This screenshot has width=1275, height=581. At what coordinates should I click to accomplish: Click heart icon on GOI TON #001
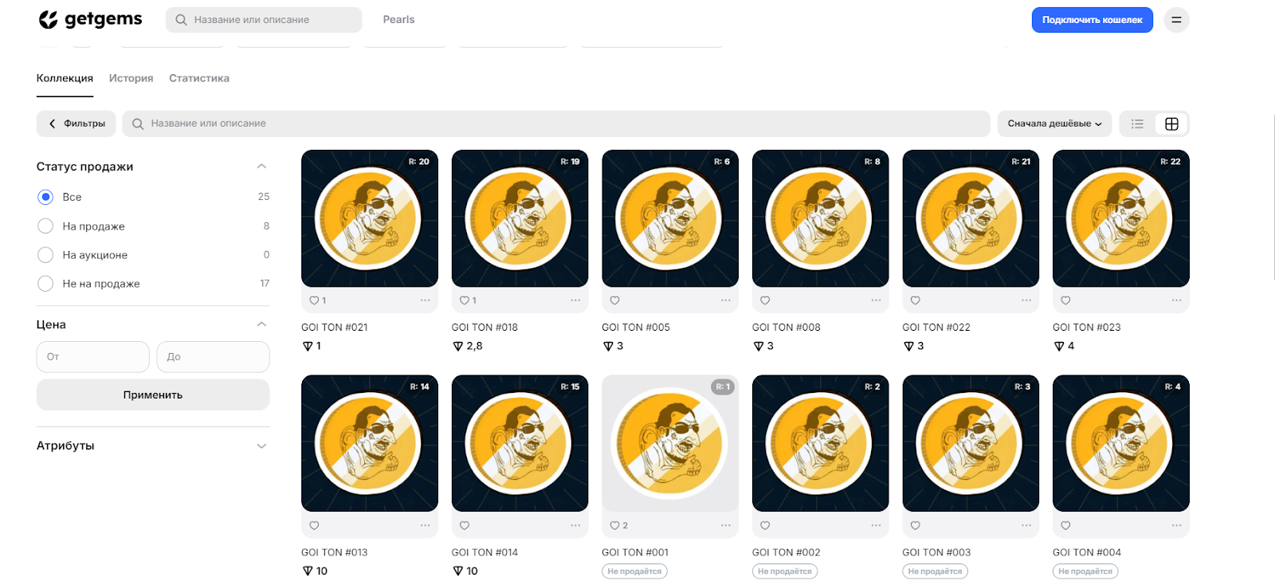point(614,525)
